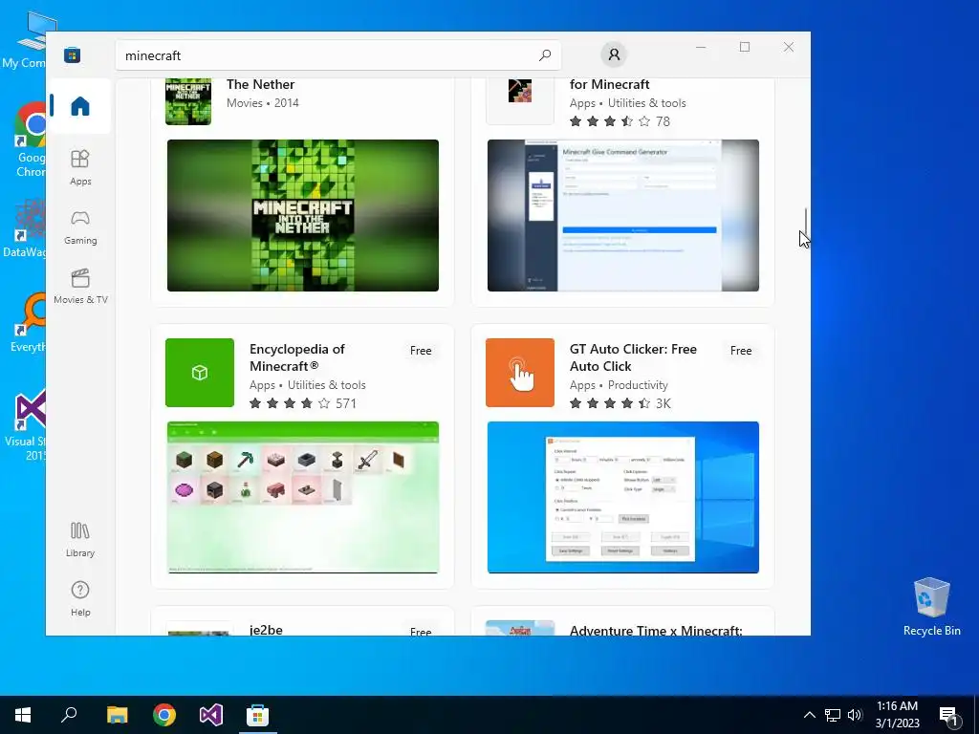Open the Help page
This screenshot has height=734, width=979.
(80, 598)
